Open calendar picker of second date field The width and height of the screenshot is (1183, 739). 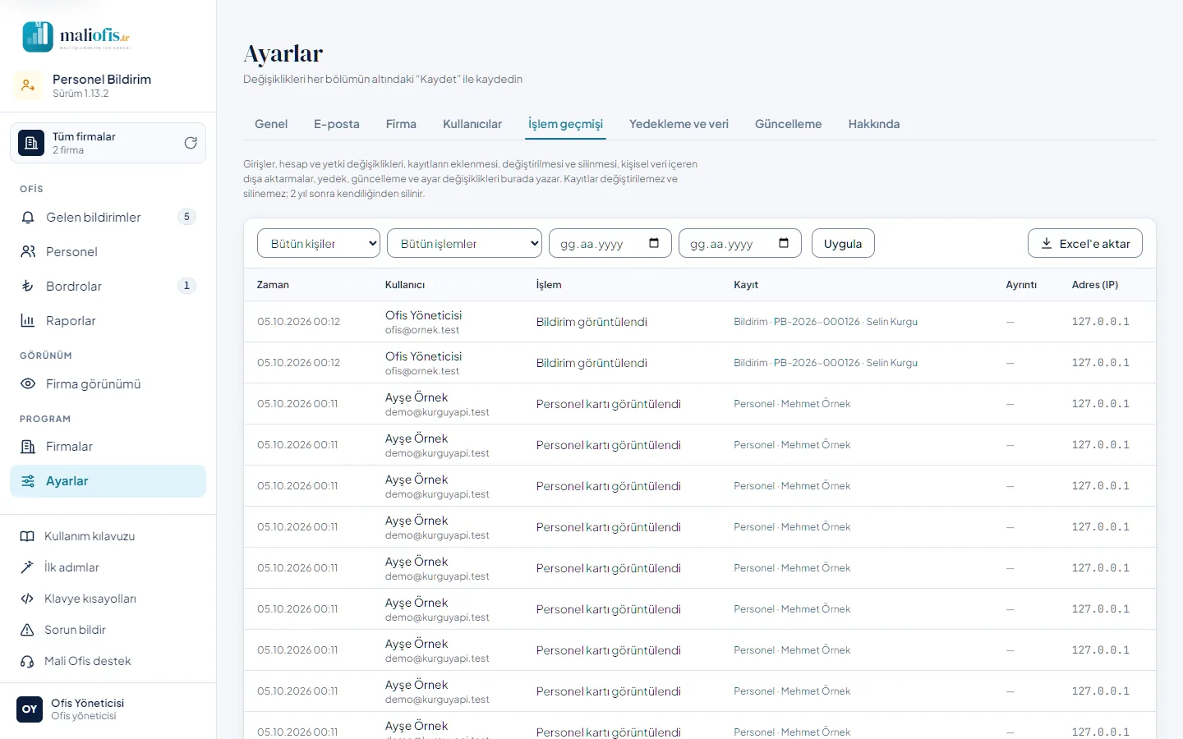pyautogui.click(x=784, y=243)
